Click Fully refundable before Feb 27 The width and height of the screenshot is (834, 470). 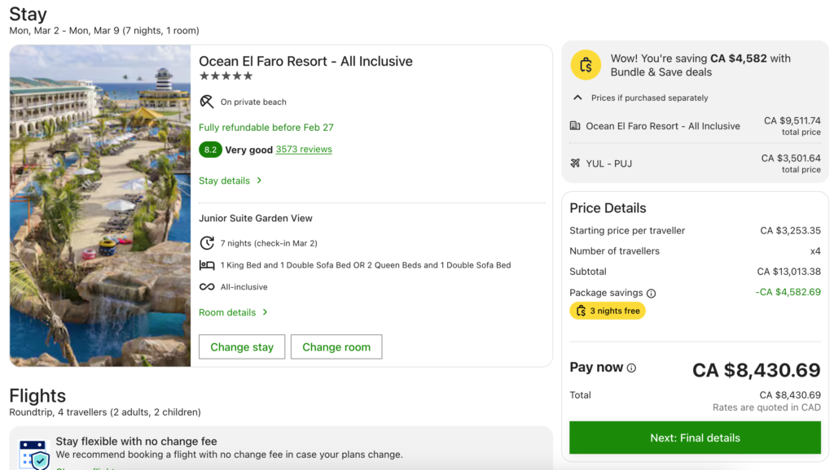coord(266,128)
